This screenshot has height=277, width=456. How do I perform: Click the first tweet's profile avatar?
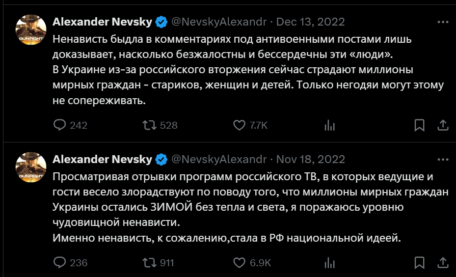pyautogui.click(x=32, y=30)
